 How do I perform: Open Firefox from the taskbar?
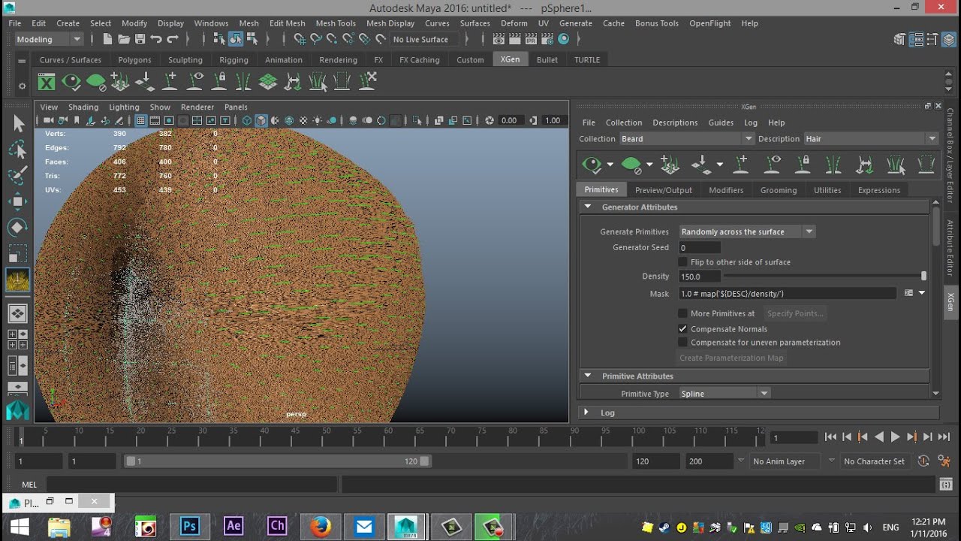321,526
